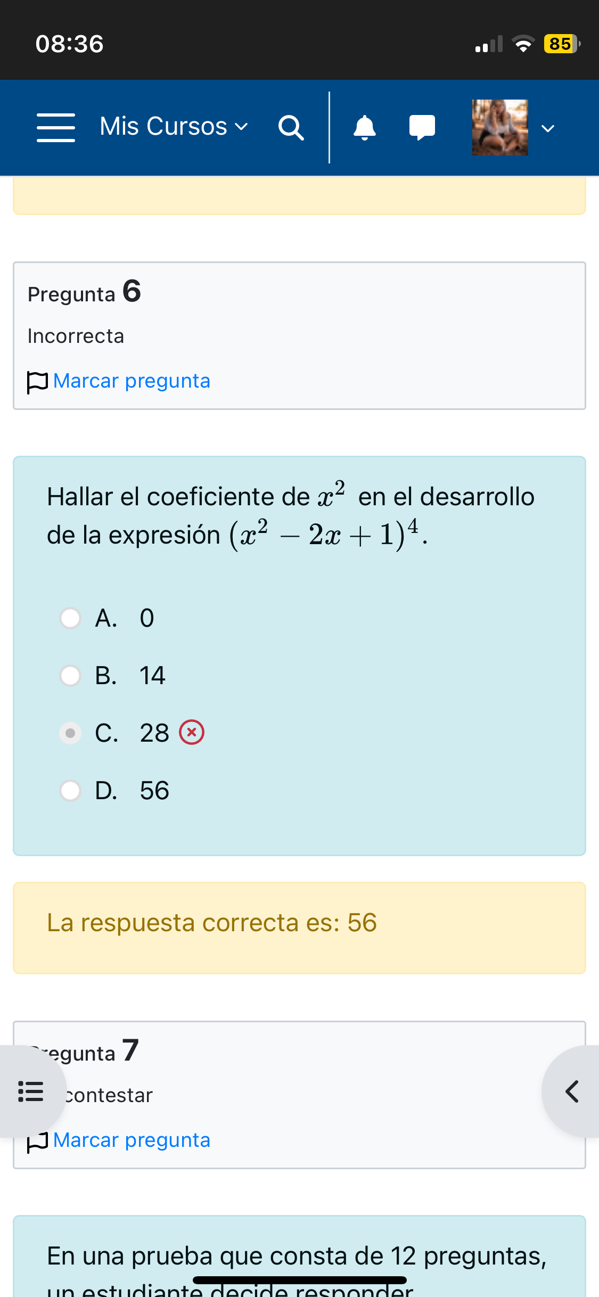Click the Marcar pregunta link for Pregunta 6

tap(132, 381)
